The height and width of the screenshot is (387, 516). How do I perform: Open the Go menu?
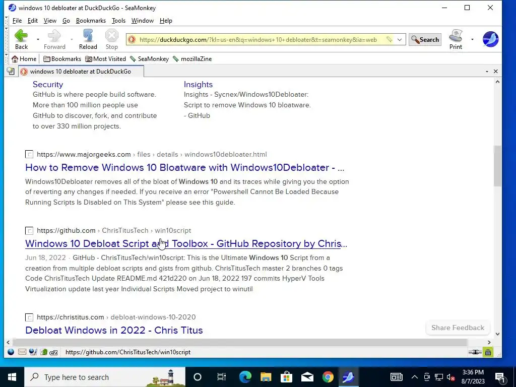coord(66,20)
